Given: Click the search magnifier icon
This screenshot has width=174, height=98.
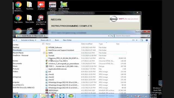Looking at the screenshot, I should [x=148, y=36].
